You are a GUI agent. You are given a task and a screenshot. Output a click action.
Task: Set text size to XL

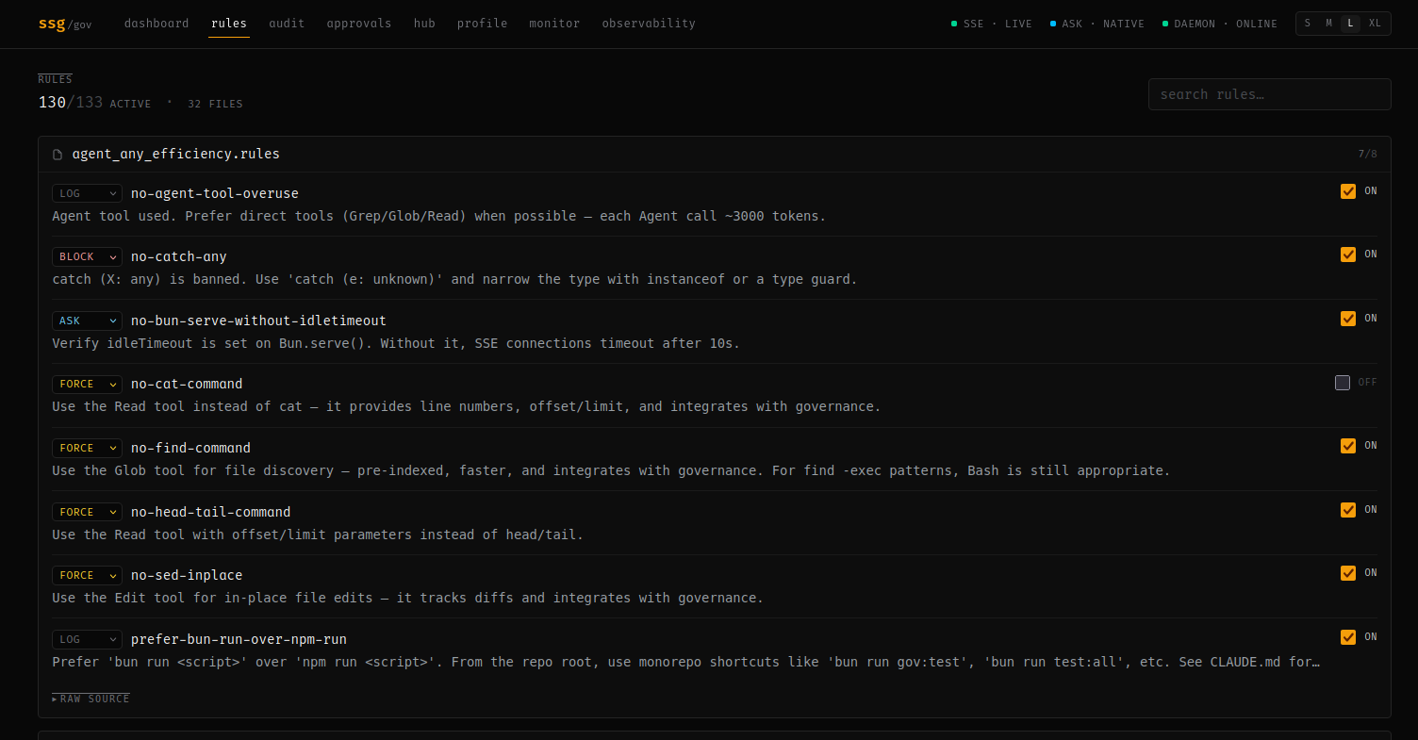point(1375,24)
